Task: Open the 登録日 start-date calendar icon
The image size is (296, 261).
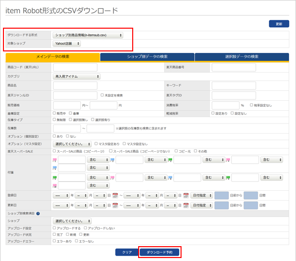Action: point(115,195)
